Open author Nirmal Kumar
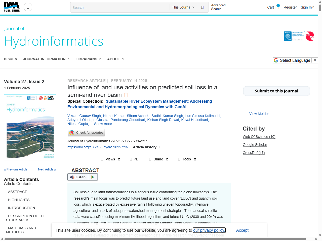The width and height of the screenshot is (322, 241). pyautogui.click(x=114, y=116)
